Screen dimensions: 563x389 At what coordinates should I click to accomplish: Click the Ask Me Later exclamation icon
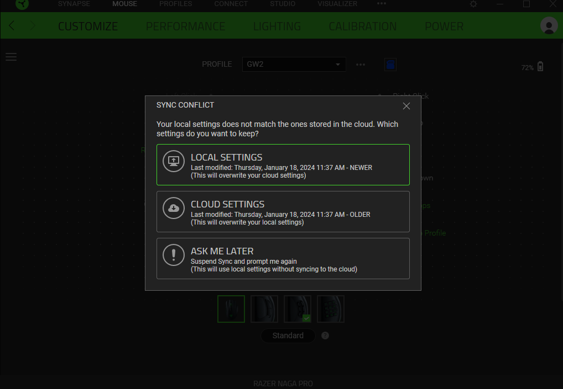pos(174,255)
